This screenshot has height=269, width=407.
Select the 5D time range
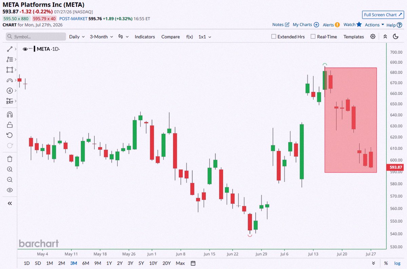coord(38,263)
